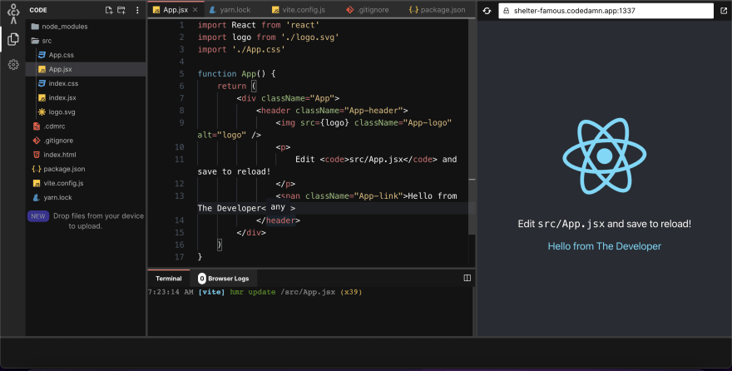Click the closing </header> tag on line 14
Image resolution: width=732 pixels, height=371 pixels.
tap(278, 220)
